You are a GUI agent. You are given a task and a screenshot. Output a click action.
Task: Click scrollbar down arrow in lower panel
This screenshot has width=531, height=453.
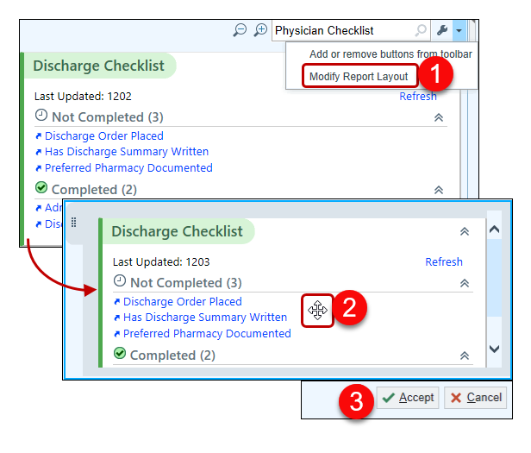[x=494, y=349]
